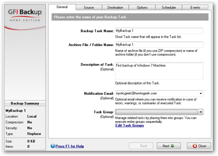
Task: Click the Next button
Action: [169, 146]
